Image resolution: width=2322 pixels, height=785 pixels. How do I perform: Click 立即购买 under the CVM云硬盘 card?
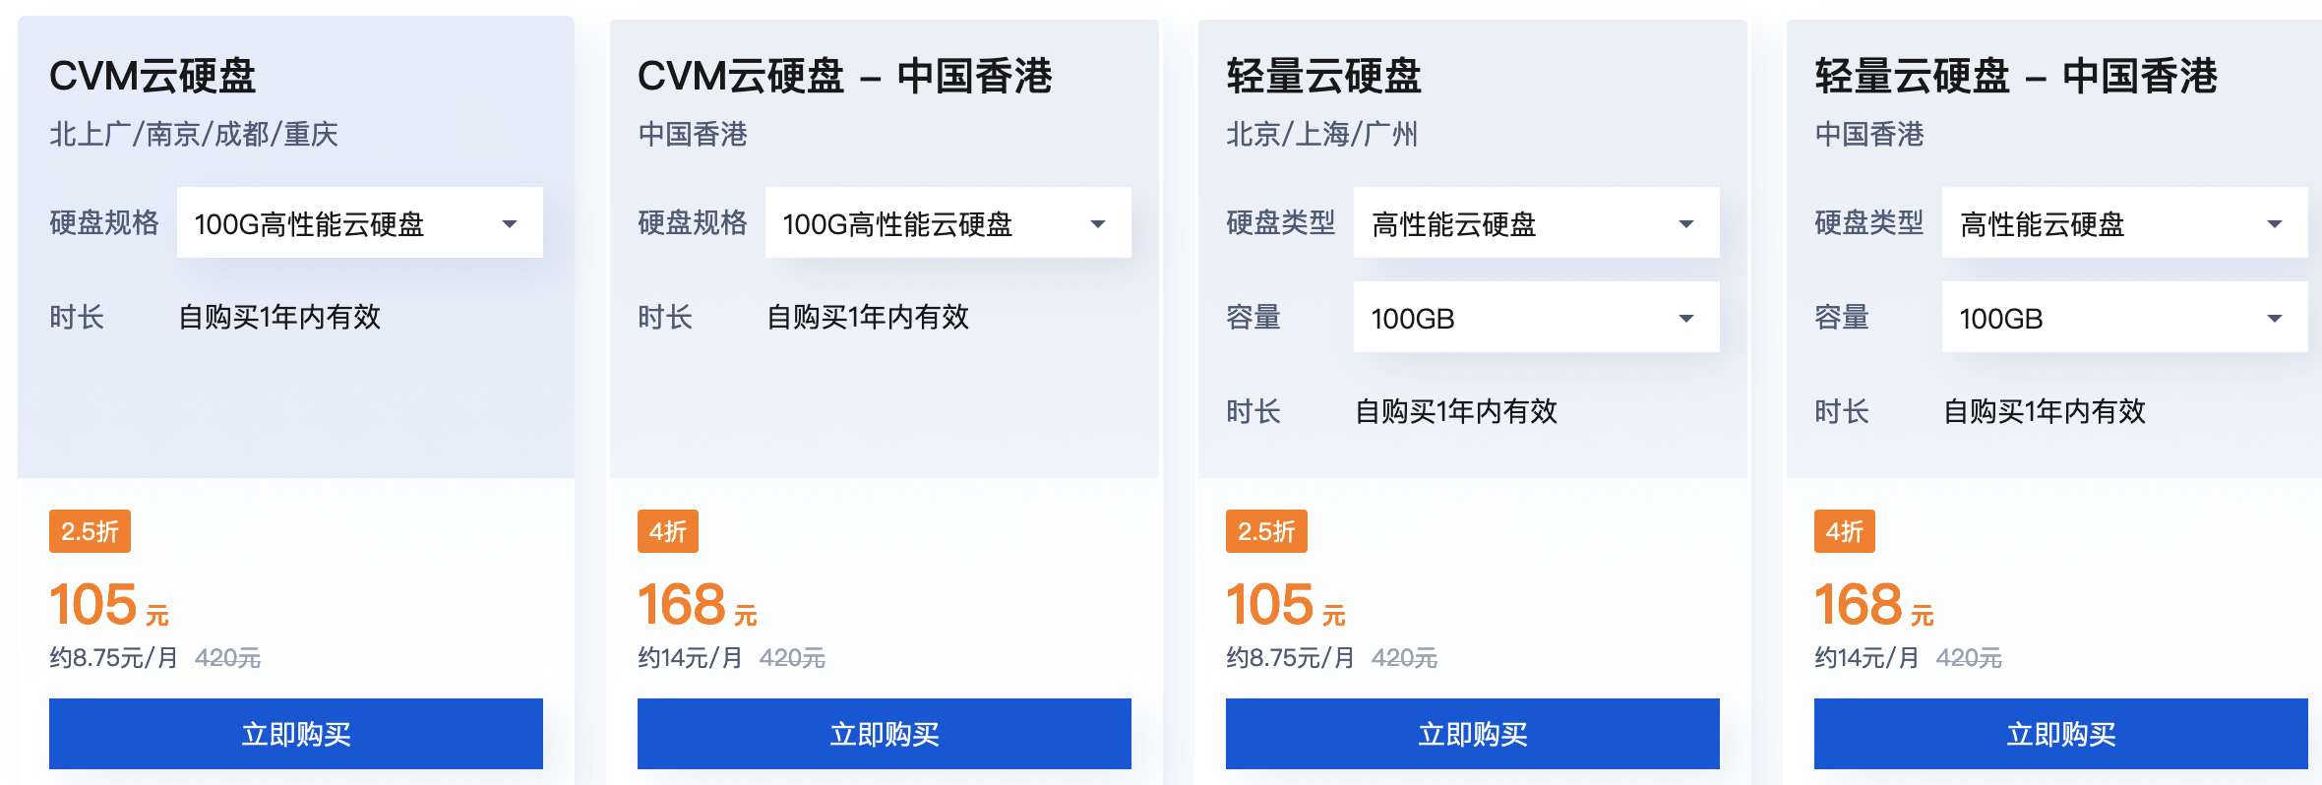[296, 733]
